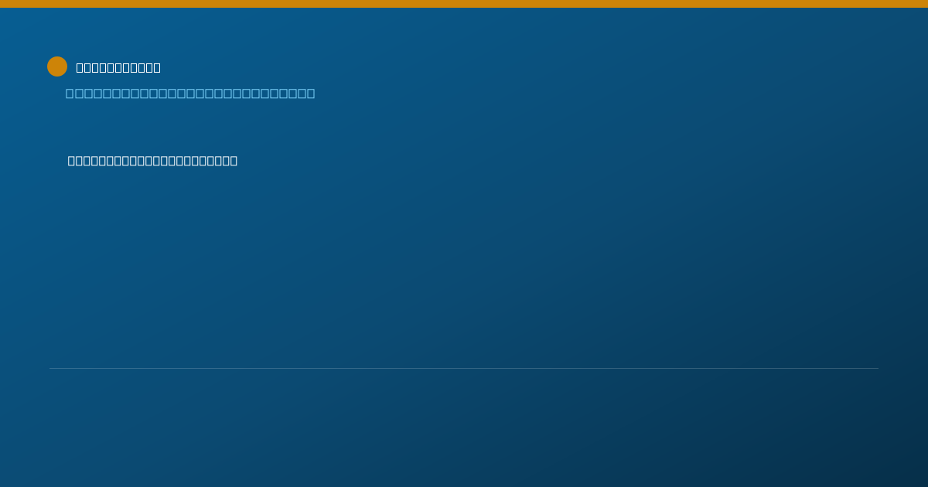
Task: Click the right end of the orange top bar
Action: tap(925, 4)
